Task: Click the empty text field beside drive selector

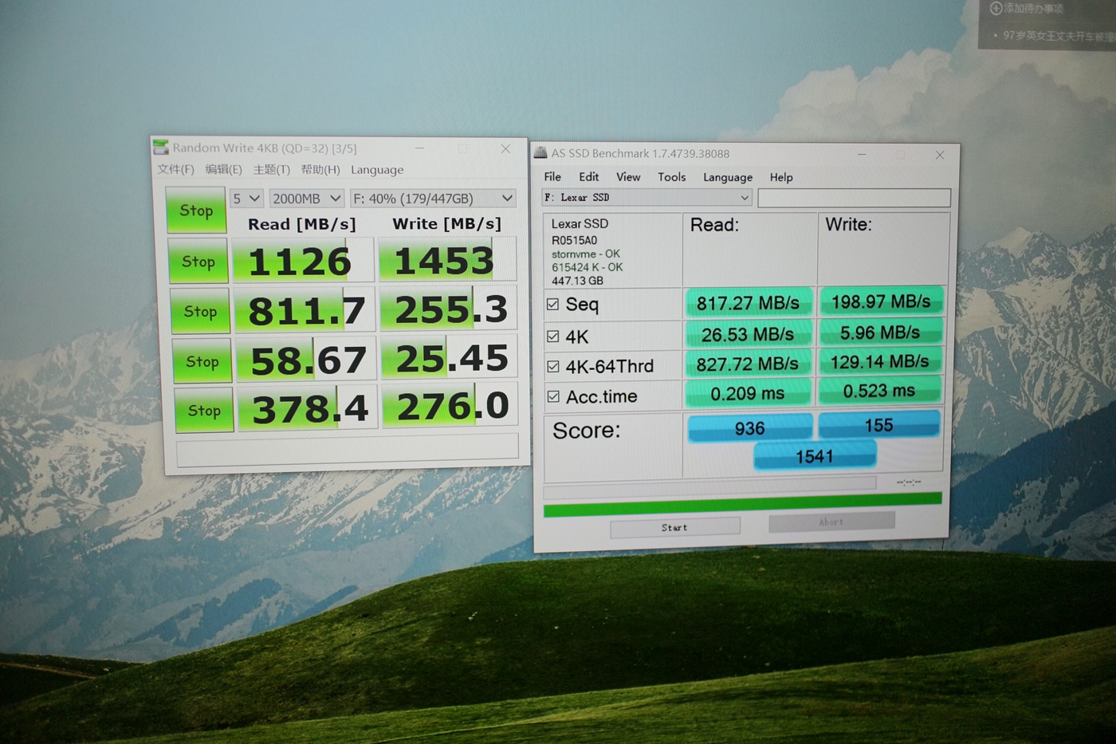Action: tap(854, 198)
